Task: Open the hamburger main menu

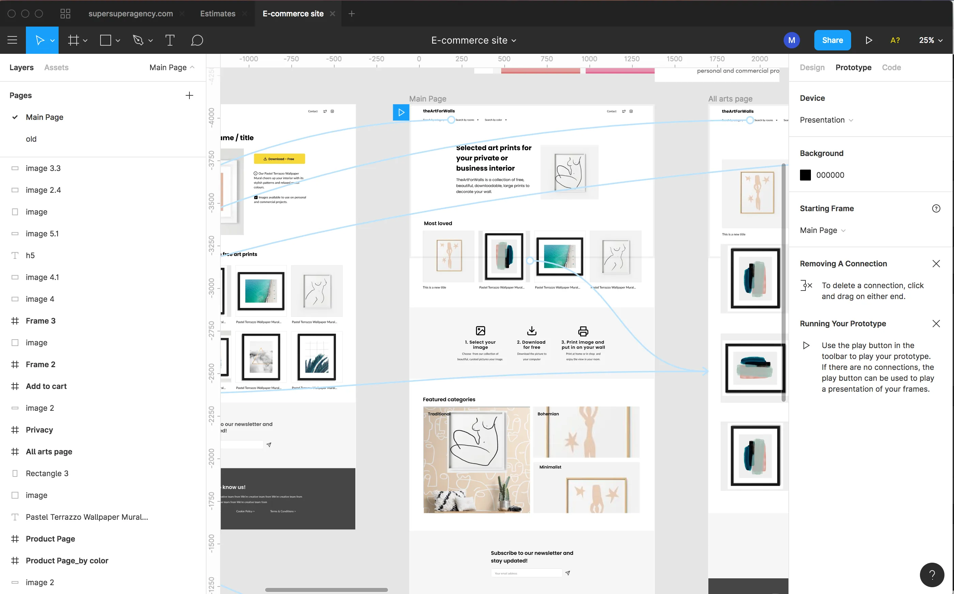Action: (12, 40)
